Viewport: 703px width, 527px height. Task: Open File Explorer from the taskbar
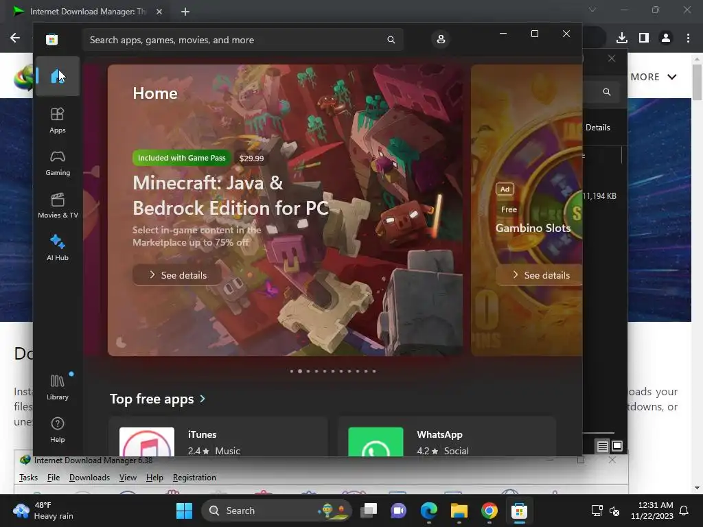click(459, 511)
